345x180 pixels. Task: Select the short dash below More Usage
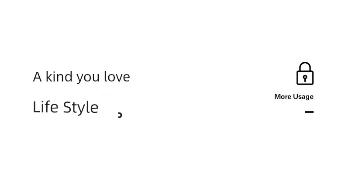tap(309, 112)
